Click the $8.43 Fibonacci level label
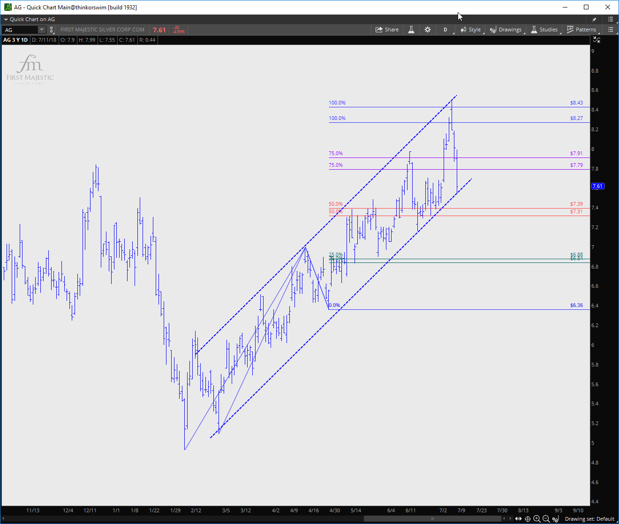Screen dimensions: 619x524 576,103
